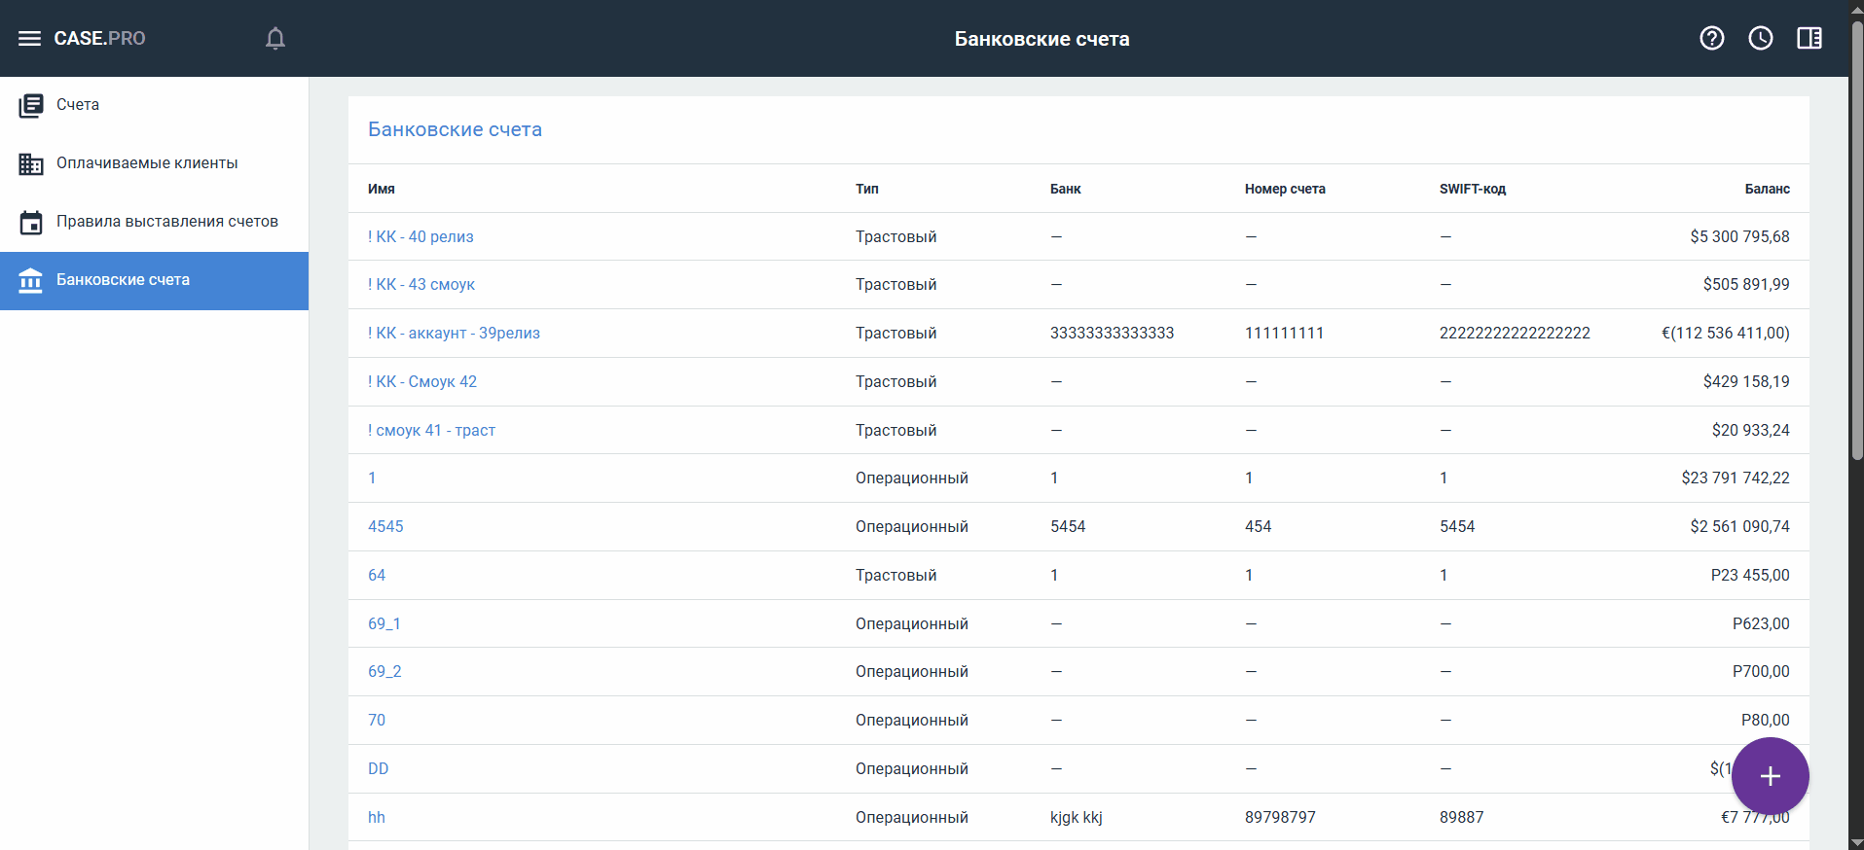Open bank account named 4545
The image size is (1864, 850).
point(385,526)
